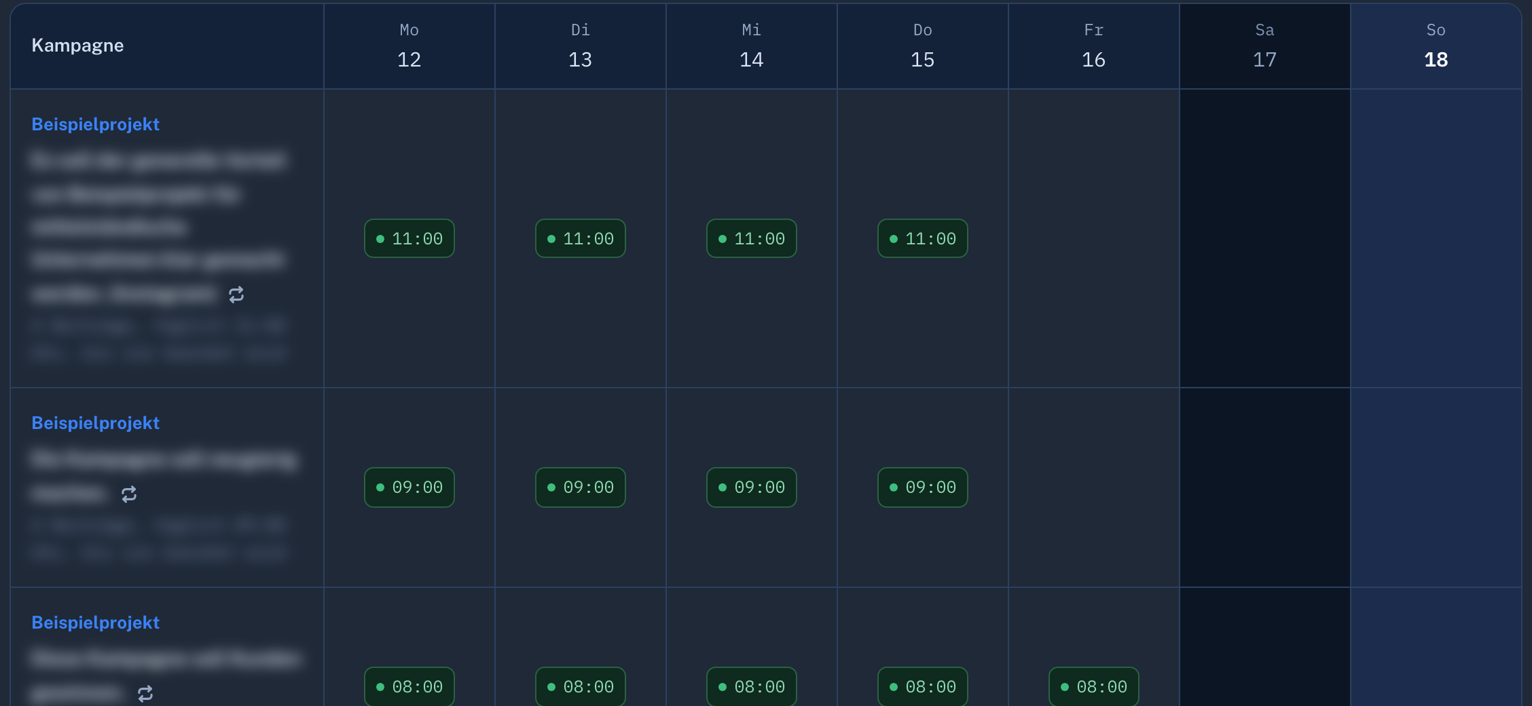Select the 11:00 slot on Monday 12

(x=409, y=238)
